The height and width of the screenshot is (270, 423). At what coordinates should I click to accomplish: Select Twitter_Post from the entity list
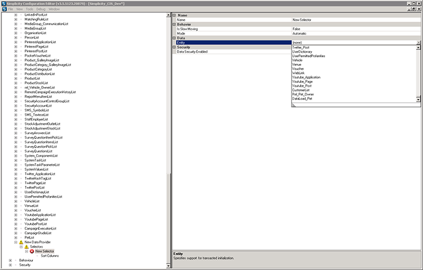301,48
